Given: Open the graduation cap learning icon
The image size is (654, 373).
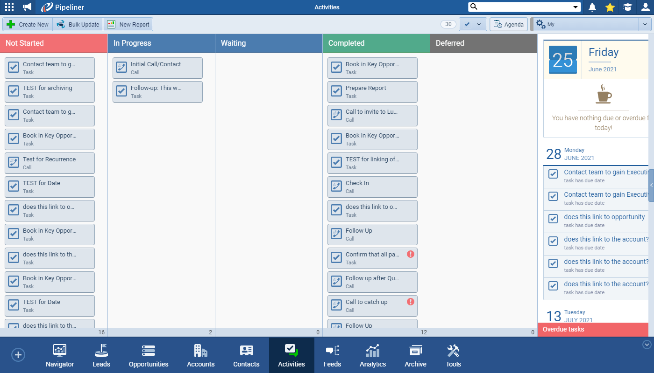Looking at the screenshot, I should [x=627, y=7].
